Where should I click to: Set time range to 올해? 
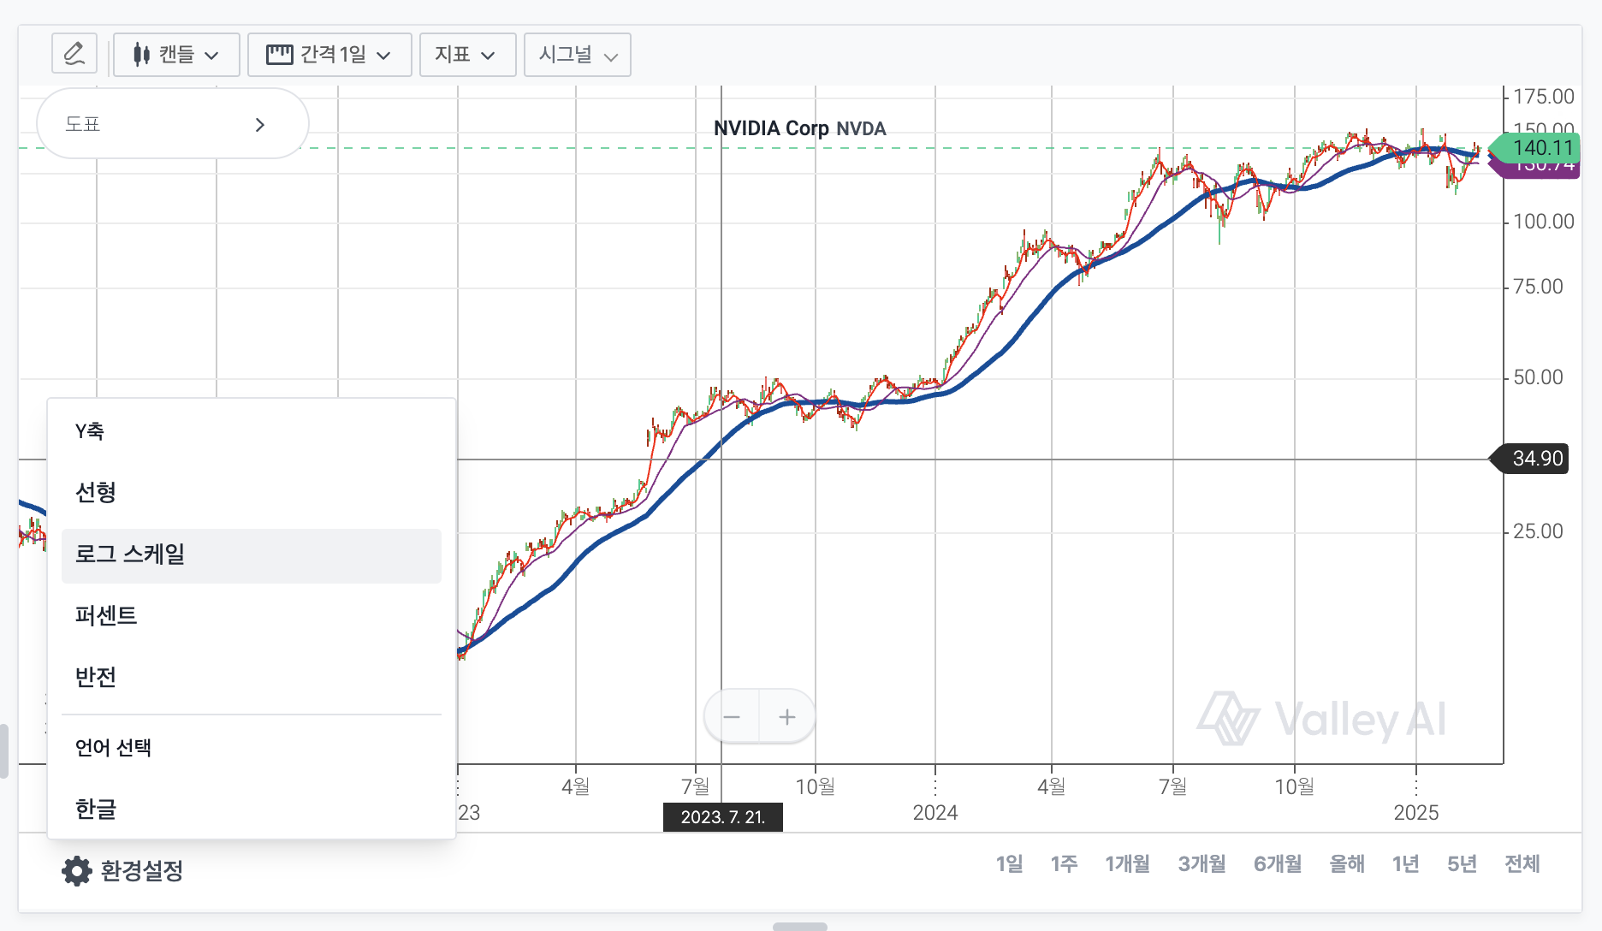tap(1347, 864)
